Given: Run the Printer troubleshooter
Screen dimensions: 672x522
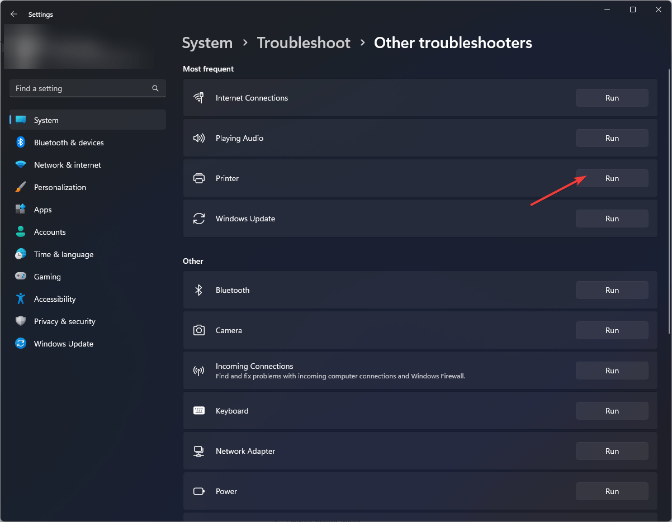Looking at the screenshot, I should [x=612, y=178].
